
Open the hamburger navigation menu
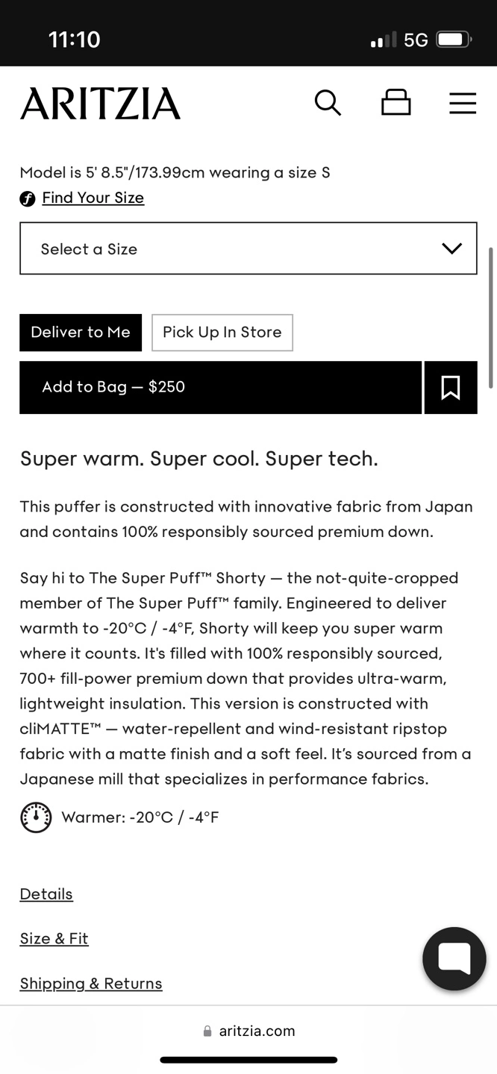pos(462,103)
